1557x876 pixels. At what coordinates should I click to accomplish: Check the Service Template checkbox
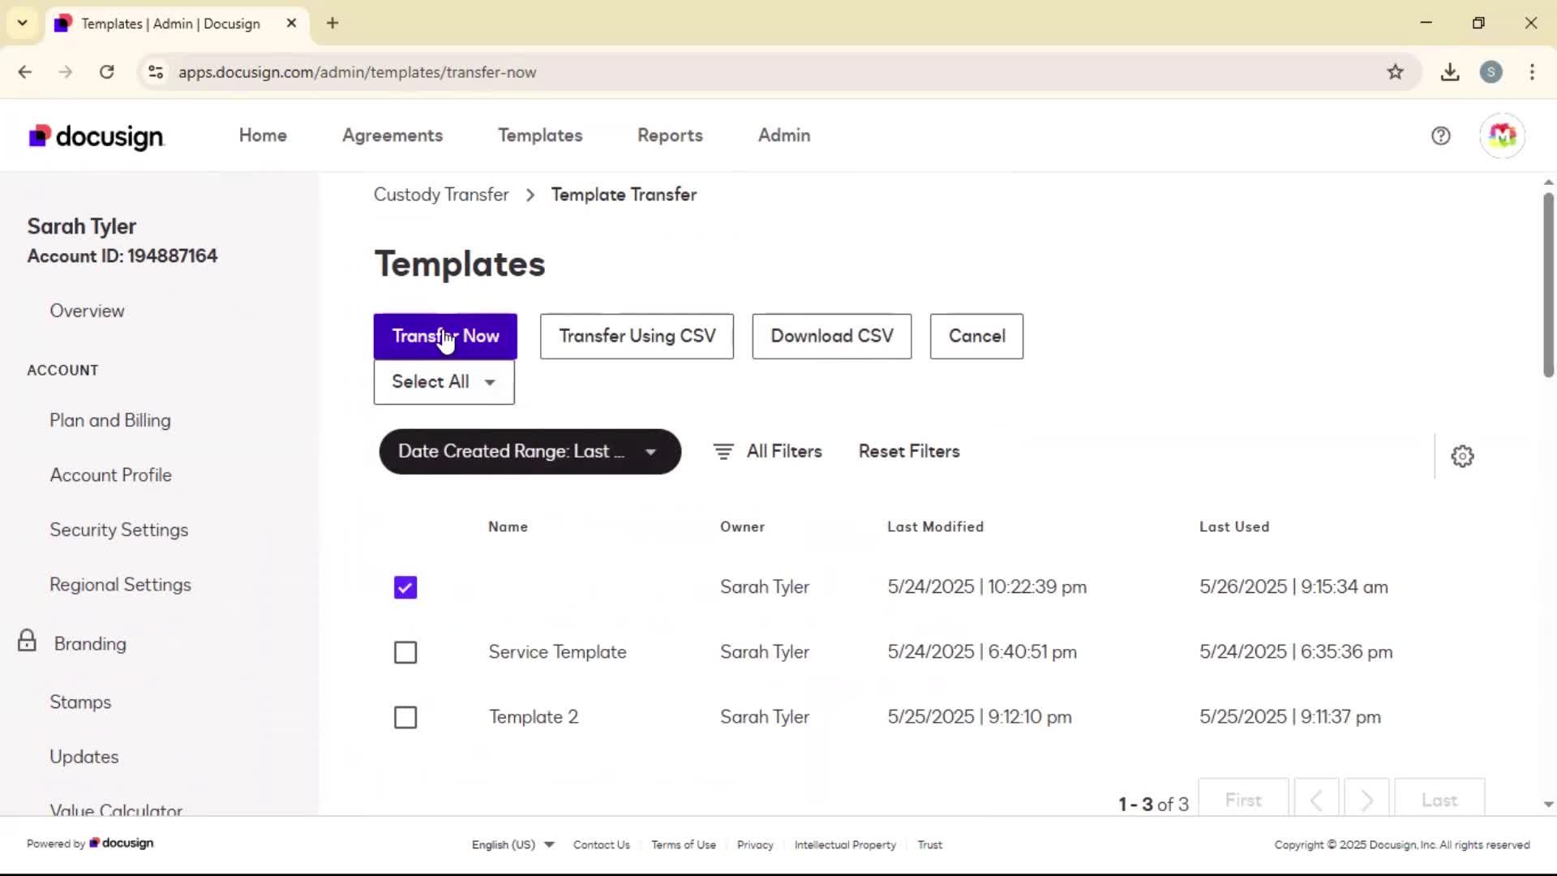[x=405, y=652]
